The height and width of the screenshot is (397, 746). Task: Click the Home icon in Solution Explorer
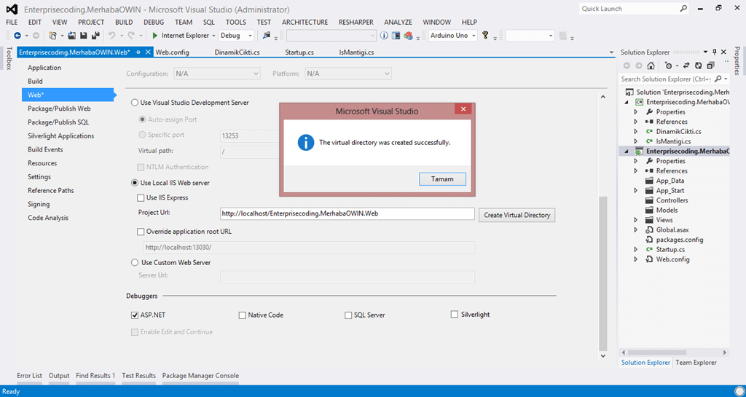pos(651,66)
